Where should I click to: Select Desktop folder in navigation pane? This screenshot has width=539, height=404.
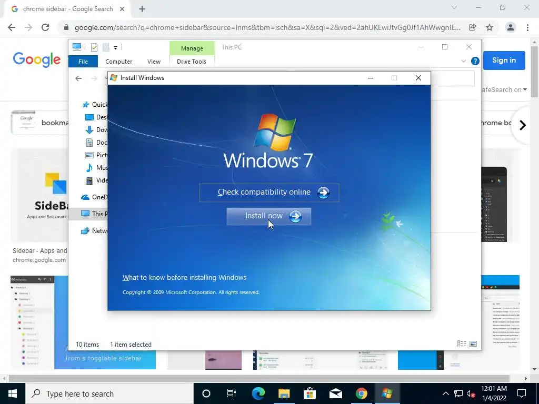pos(96,117)
